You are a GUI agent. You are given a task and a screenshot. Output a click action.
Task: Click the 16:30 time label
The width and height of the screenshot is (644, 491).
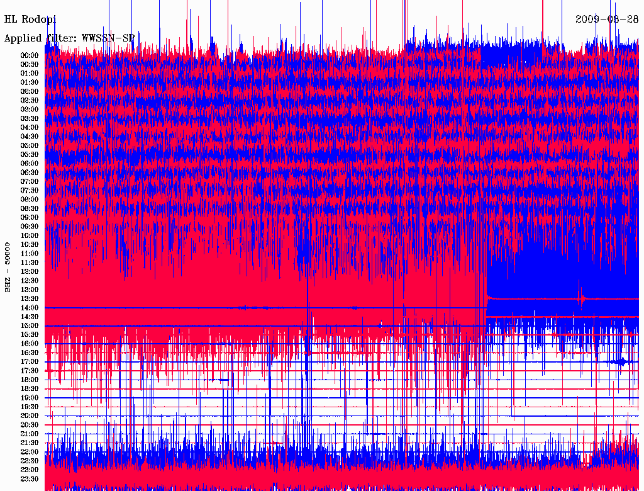[x=30, y=353]
